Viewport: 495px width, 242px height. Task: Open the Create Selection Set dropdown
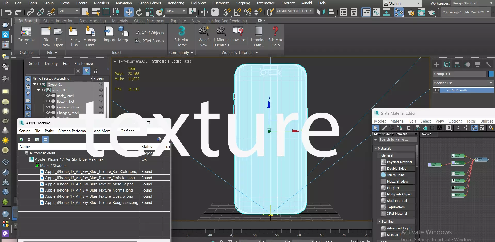coord(294,11)
